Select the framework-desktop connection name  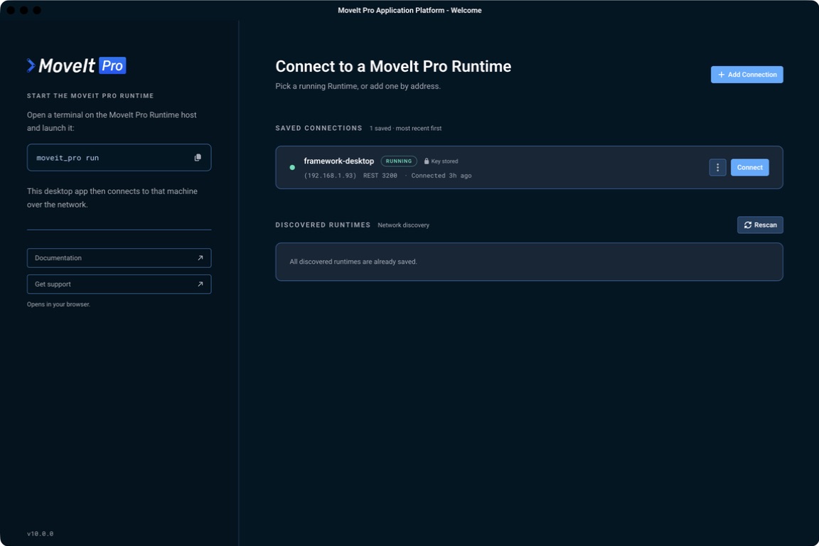[x=339, y=161]
